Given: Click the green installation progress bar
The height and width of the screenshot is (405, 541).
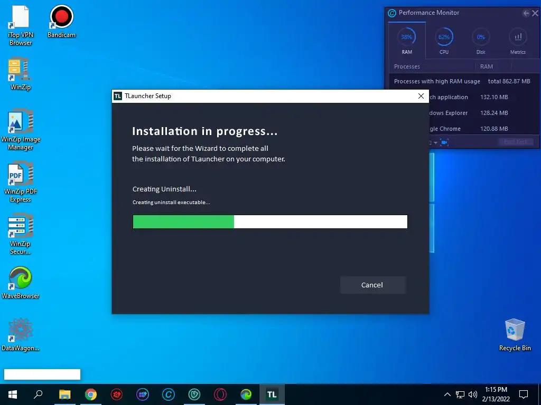Looking at the screenshot, I should pos(270,222).
